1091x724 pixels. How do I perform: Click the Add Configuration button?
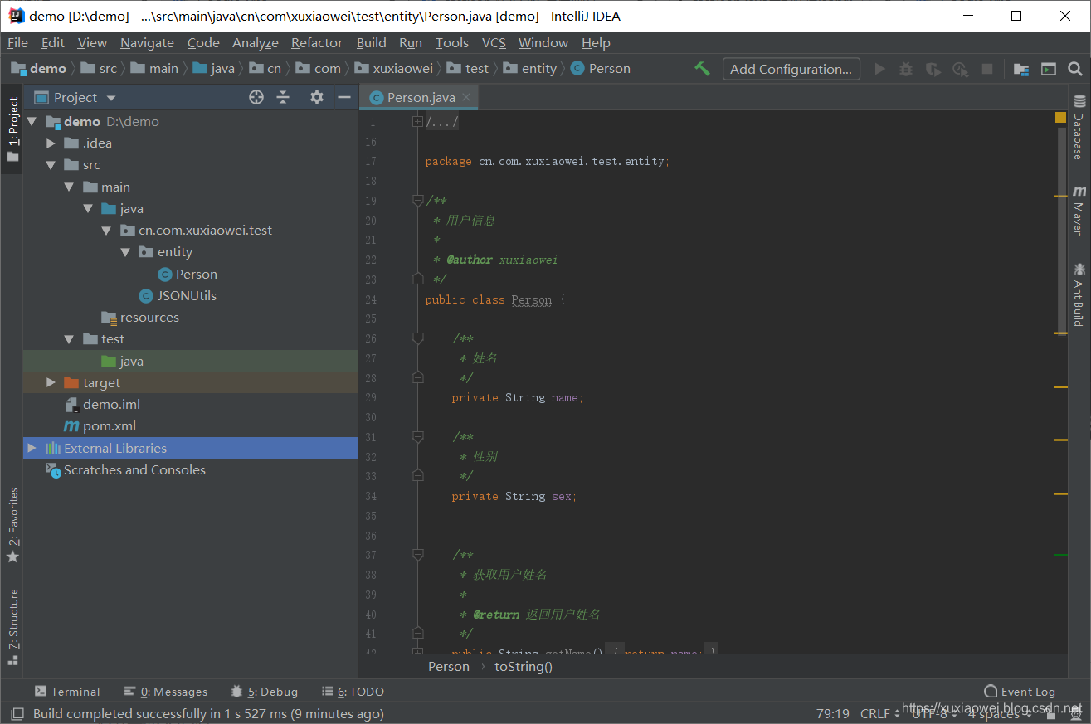(x=790, y=69)
